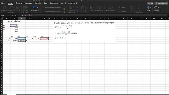Click the Link icon in ribbon
Screen dimensions: 169x95
coord(131,8)
